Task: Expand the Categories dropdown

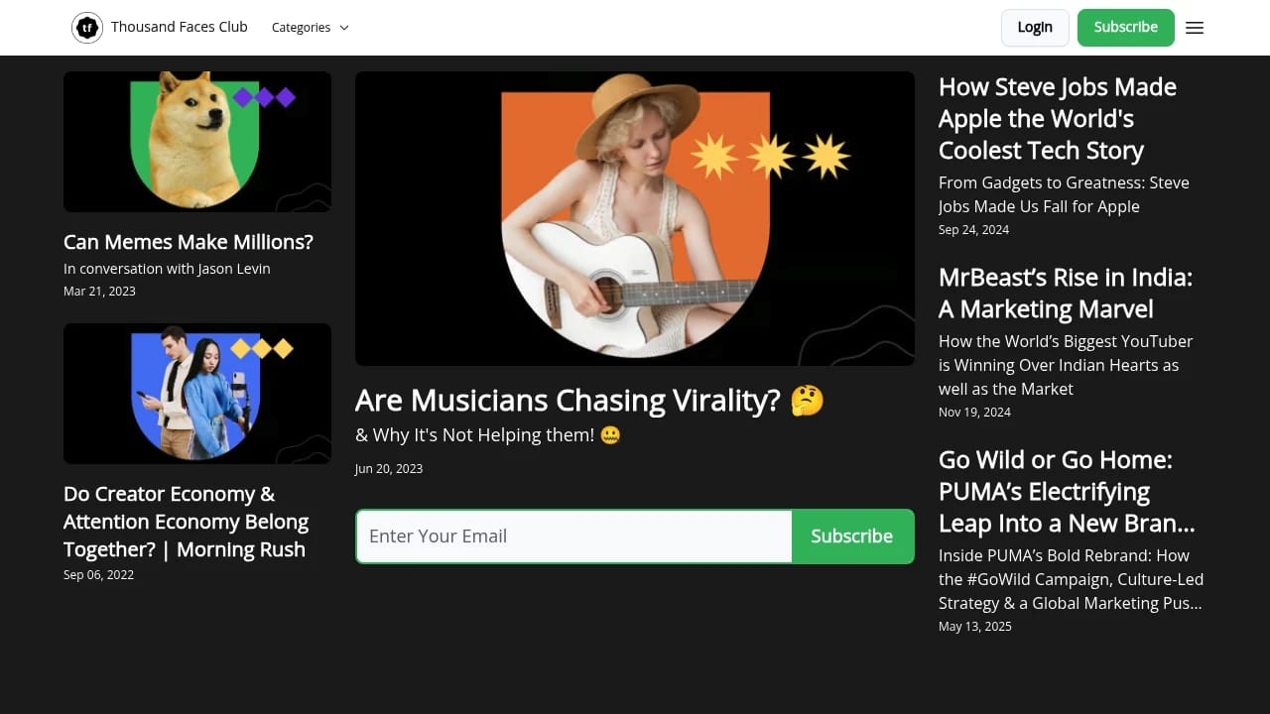Action: 302,27
